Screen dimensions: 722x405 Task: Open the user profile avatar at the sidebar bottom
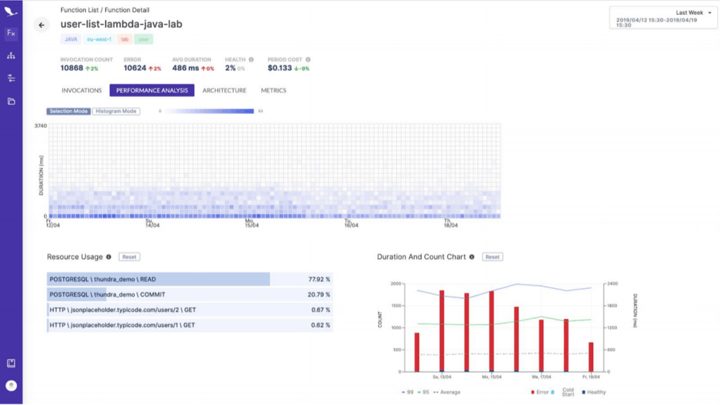tap(11, 385)
